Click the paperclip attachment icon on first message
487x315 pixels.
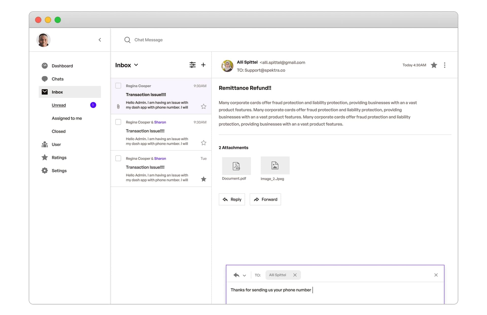(118, 107)
